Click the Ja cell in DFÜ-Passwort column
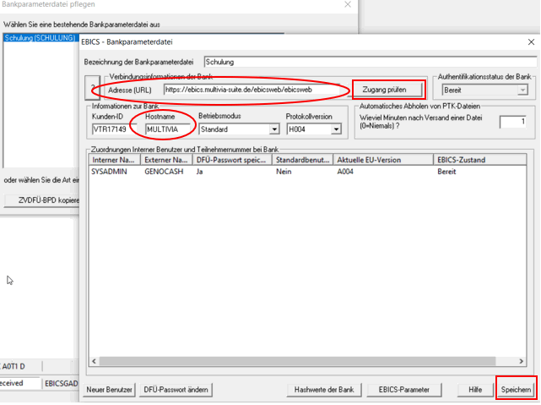Viewport: 541px width, 405px height. tap(199, 172)
